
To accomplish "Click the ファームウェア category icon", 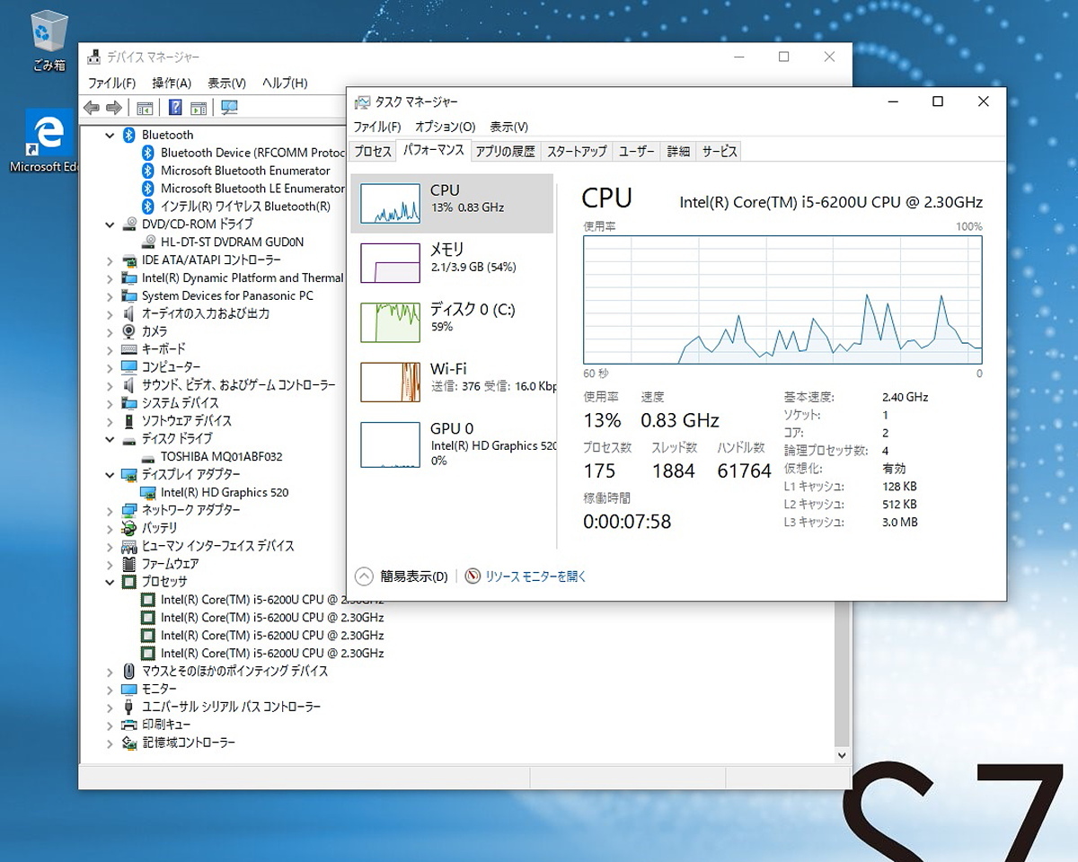I will [x=129, y=564].
